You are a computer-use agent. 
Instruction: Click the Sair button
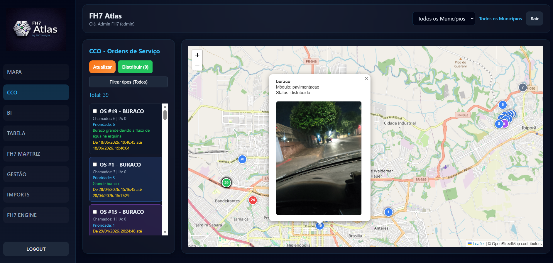[x=535, y=18]
